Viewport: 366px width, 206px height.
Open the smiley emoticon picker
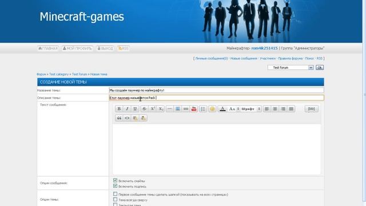(x=212, y=109)
